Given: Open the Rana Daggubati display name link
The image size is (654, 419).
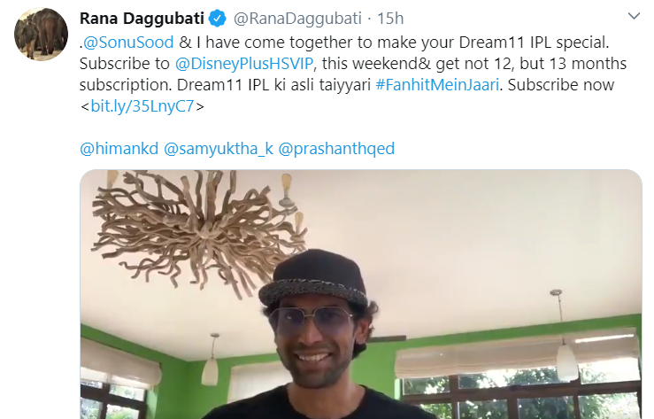Looking at the screenshot, I should tap(142, 19).
